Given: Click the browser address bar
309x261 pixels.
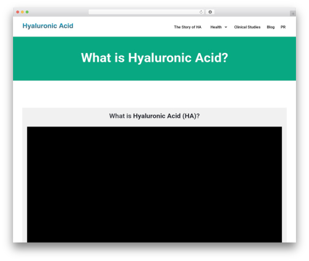Looking at the screenshot, I should pyautogui.click(x=146, y=12).
